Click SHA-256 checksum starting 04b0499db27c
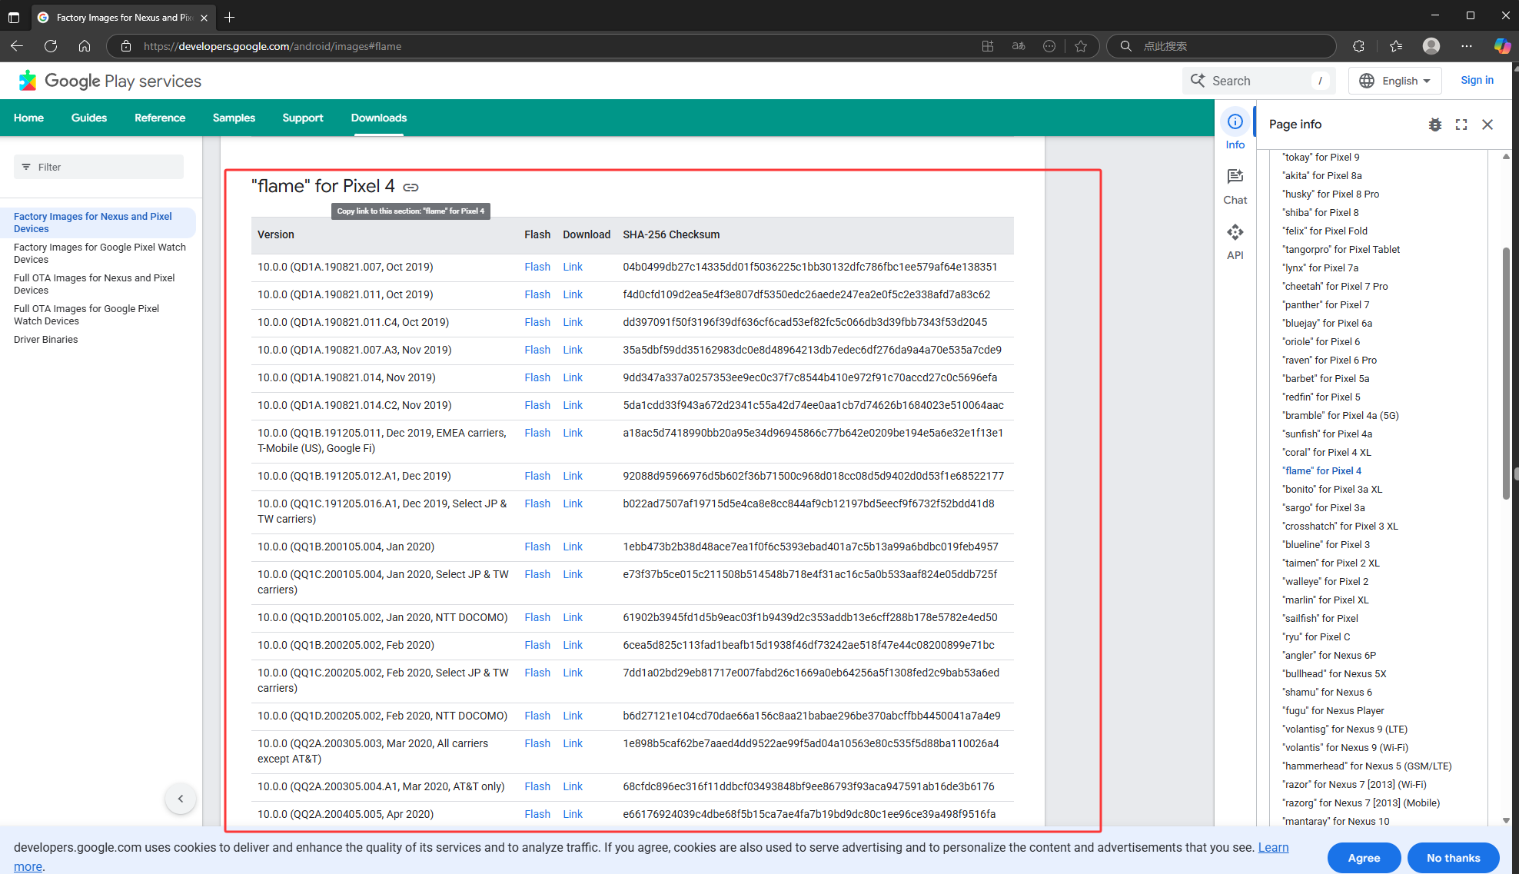Image resolution: width=1519 pixels, height=874 pixels. tap(809, 267)
